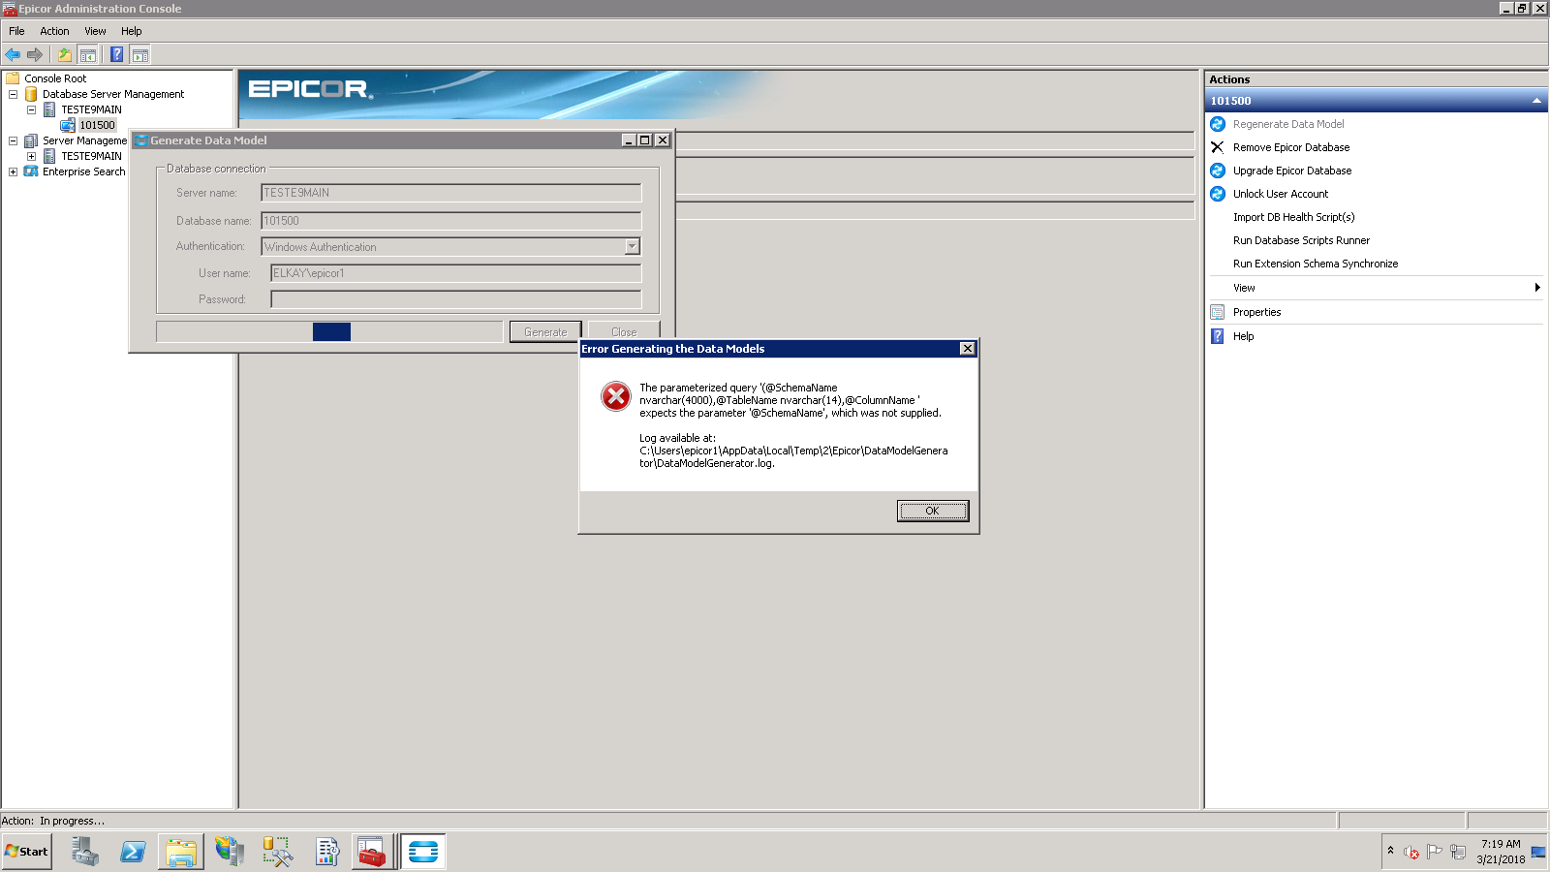
Task: Collapse the Database Server Management node
Action: tap(13, 94)
